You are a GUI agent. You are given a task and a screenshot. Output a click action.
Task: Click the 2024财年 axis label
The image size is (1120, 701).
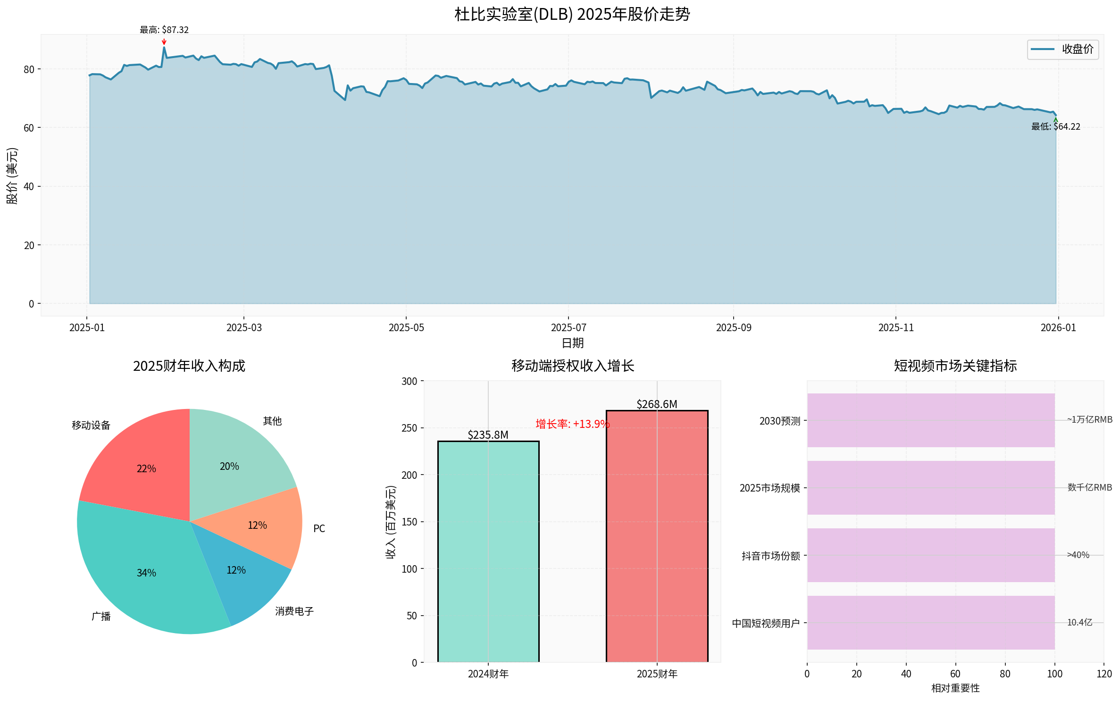pos(488,675)
